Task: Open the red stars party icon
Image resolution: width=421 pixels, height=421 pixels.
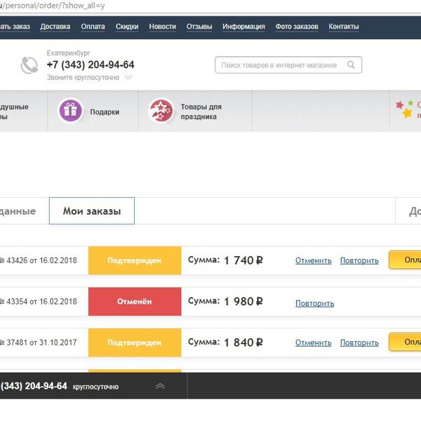Action: 161,111
